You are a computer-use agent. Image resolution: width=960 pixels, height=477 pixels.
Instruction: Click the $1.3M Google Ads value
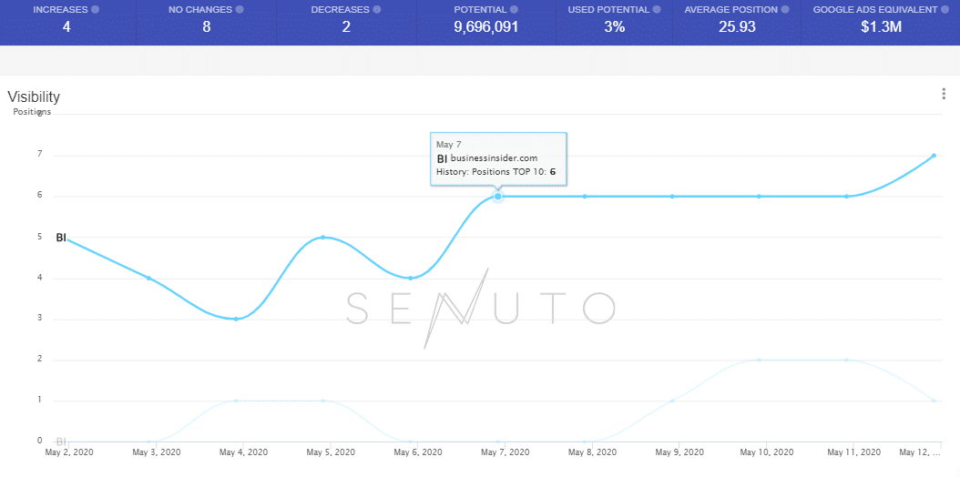point(880,27)
